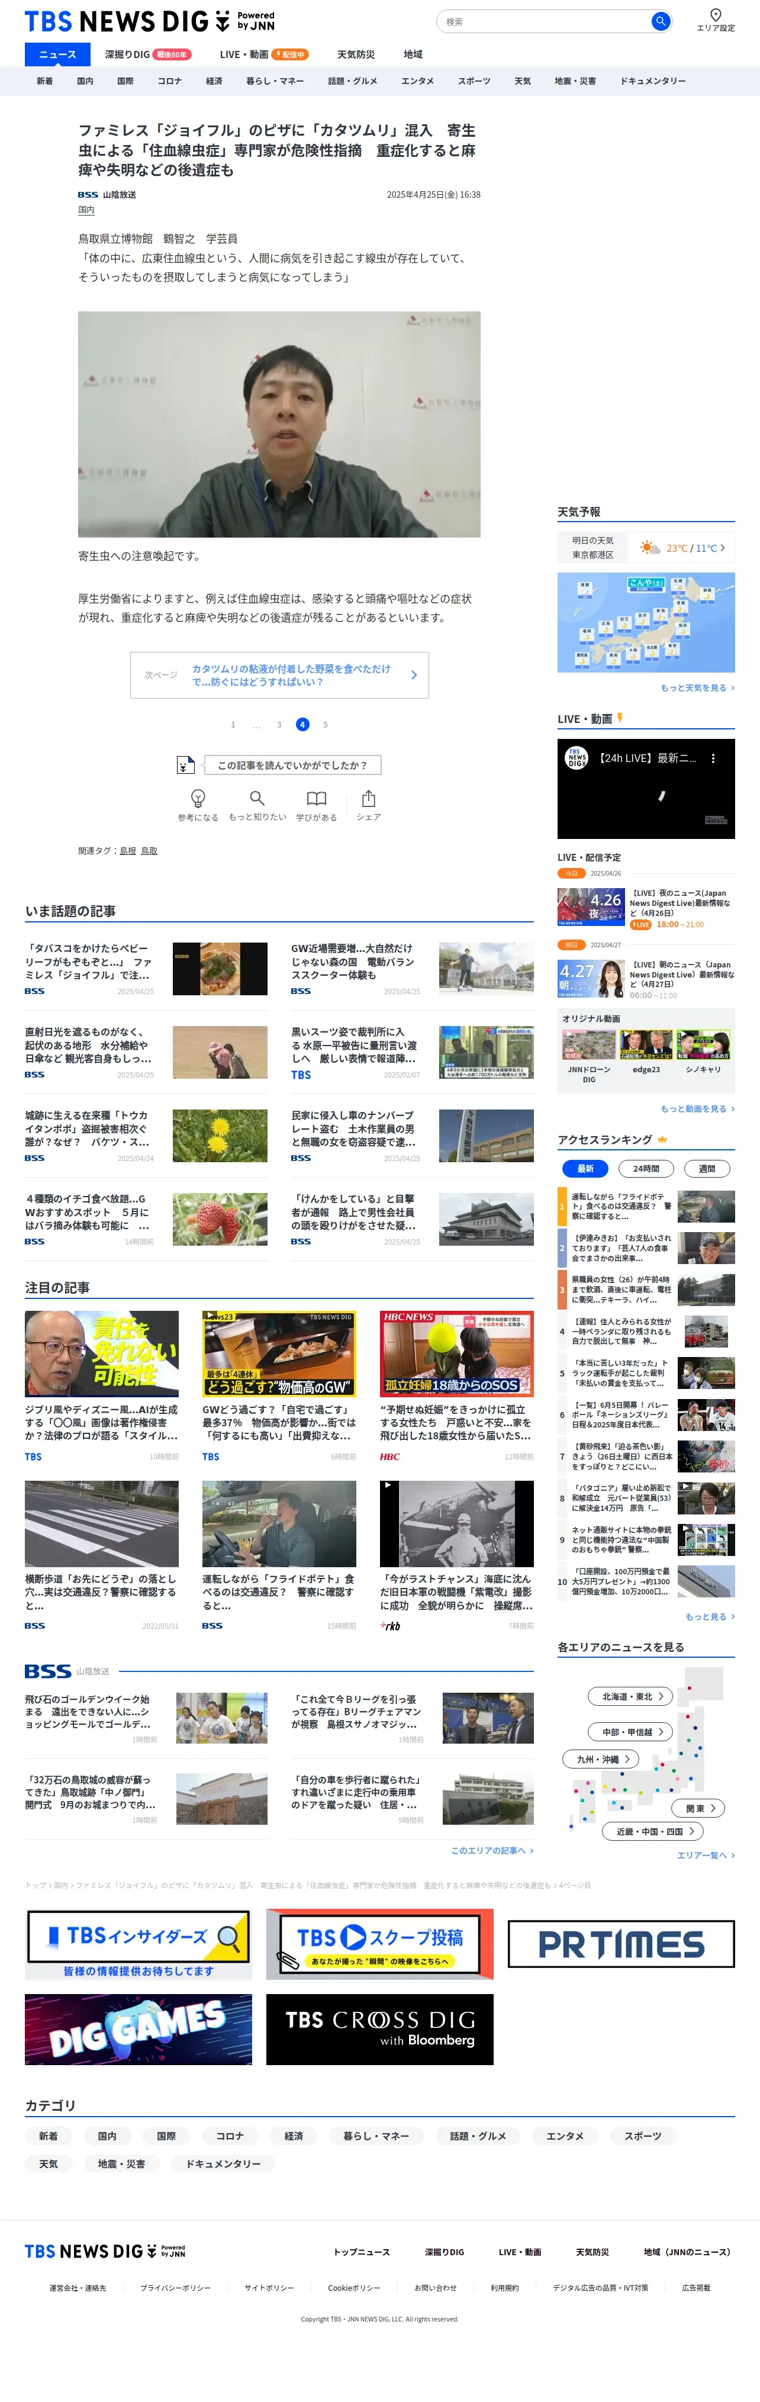This screenshot has width=760, height=2402.
Task: Open area settings location pin icon
Action: (x=715, y=15)
